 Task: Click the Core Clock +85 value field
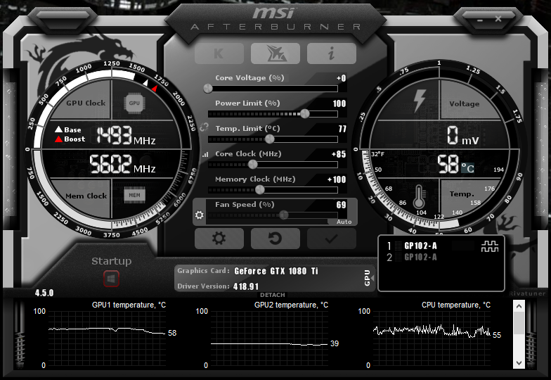point(339,154)
